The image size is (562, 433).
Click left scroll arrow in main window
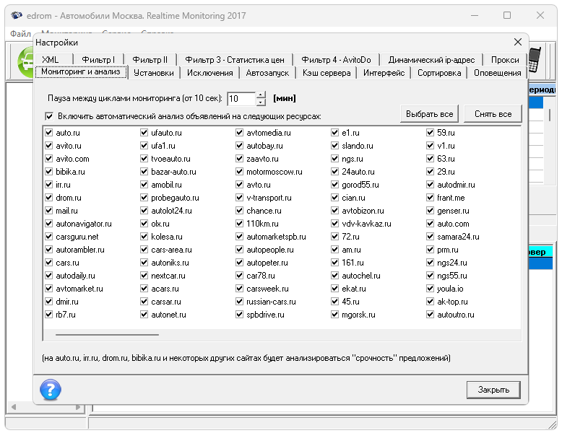14,407
